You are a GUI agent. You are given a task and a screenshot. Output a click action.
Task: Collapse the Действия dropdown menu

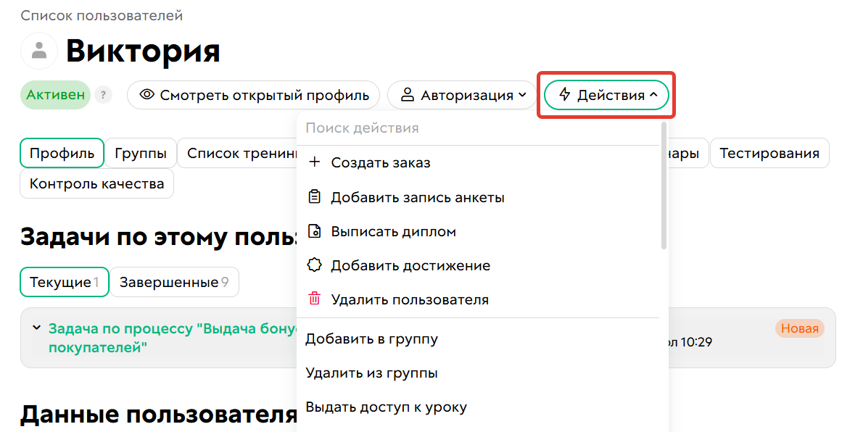click(606, 94)
